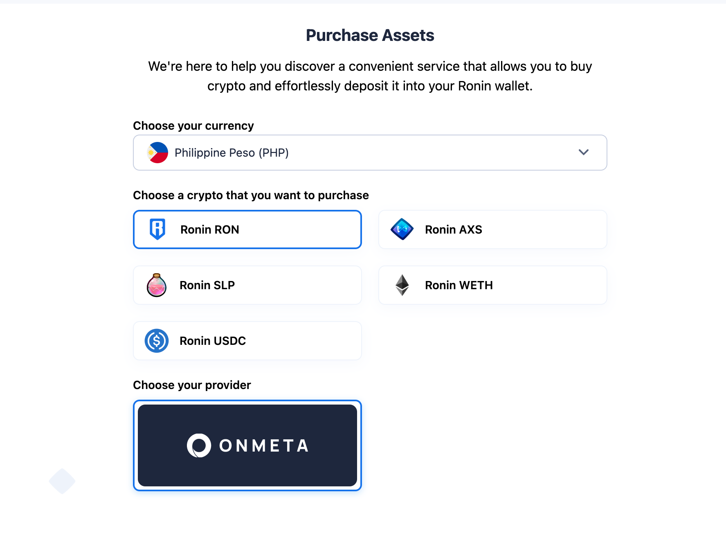726x542 pixels.
Task: Click the Ronin RON shield icon
Action: pyautogui.click(x=158, y=229)
